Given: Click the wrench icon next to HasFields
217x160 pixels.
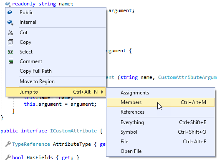Looking at the screenshot, I should coord(8,157).
